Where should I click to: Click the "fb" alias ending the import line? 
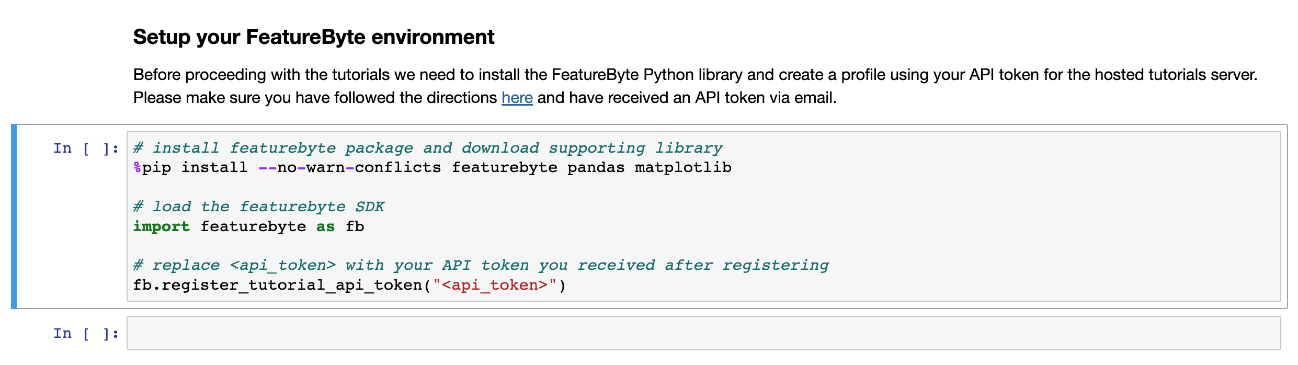pos(355,226)
